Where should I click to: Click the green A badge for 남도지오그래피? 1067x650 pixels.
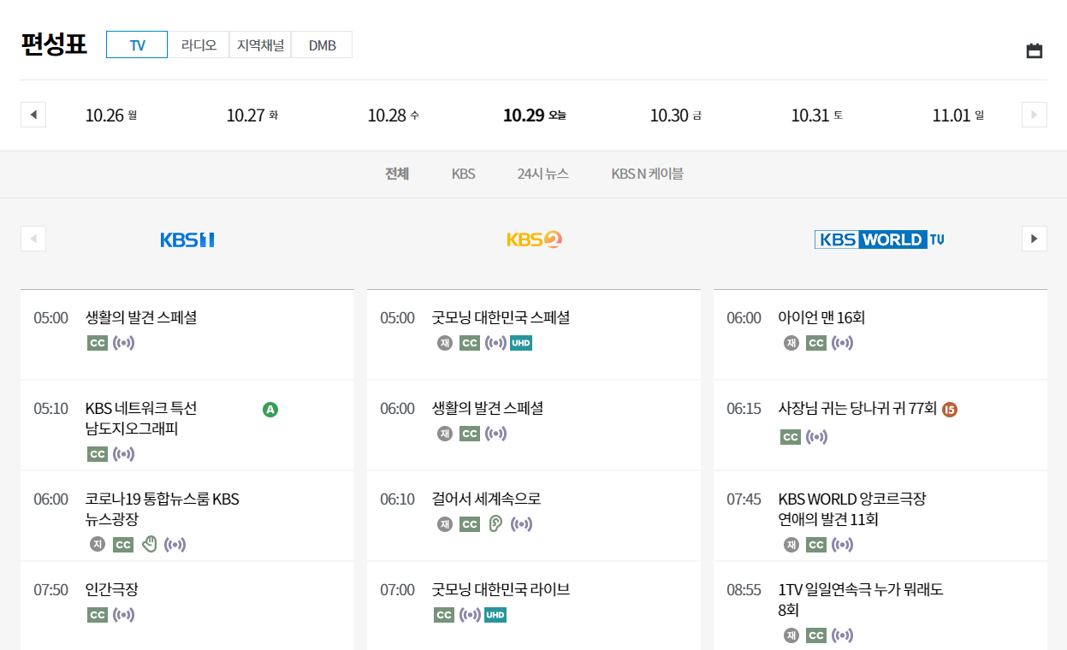point(270,409)
